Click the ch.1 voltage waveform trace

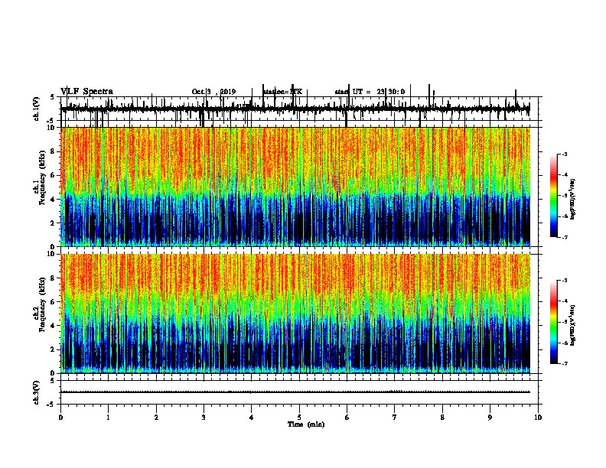coord(295,109)
